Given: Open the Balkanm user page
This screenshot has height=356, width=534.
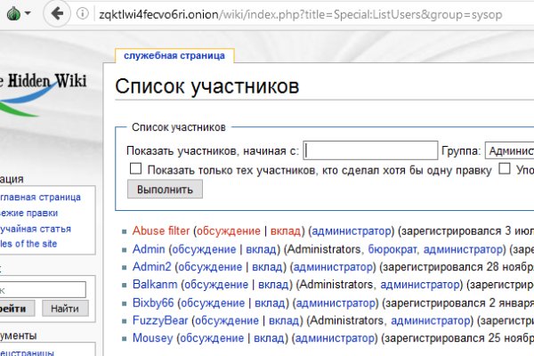Looking at the screenshot, I should [x=155, y=285].
